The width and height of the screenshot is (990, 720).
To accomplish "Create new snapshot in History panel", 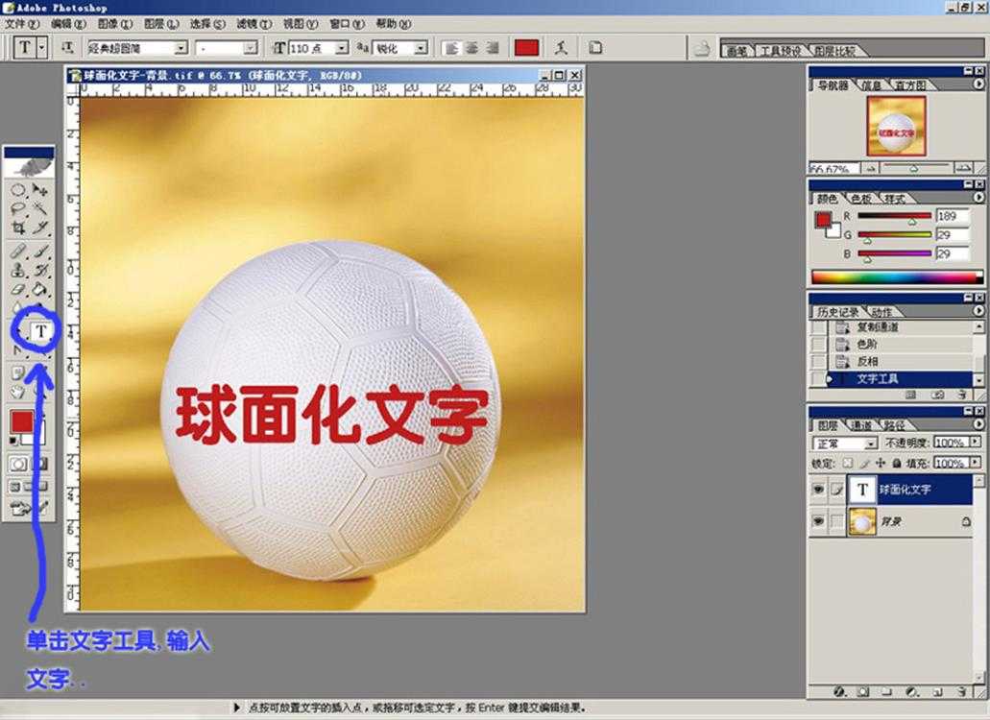I will click(937, 395).
